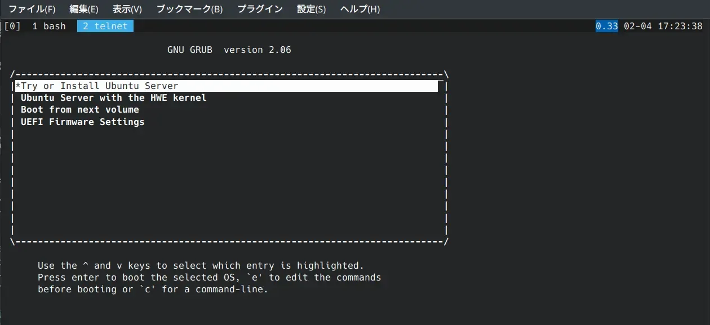Select the 'UEFI Firmware Settings' entry

pos(82,122)
